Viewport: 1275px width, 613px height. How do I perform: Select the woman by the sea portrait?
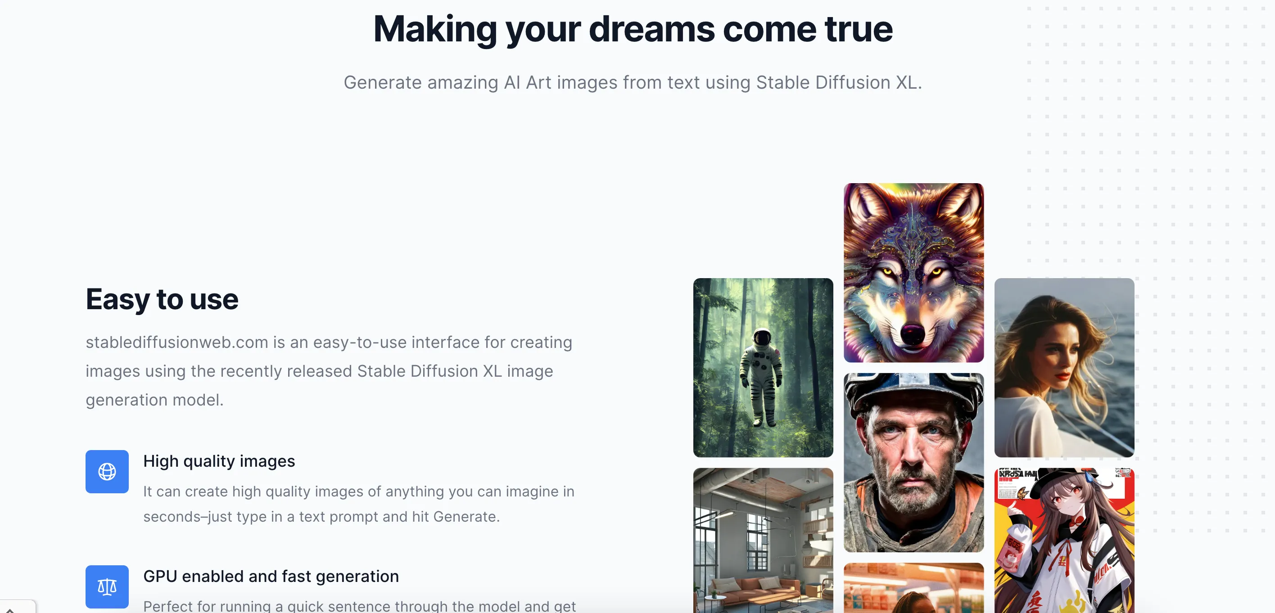1064,368
